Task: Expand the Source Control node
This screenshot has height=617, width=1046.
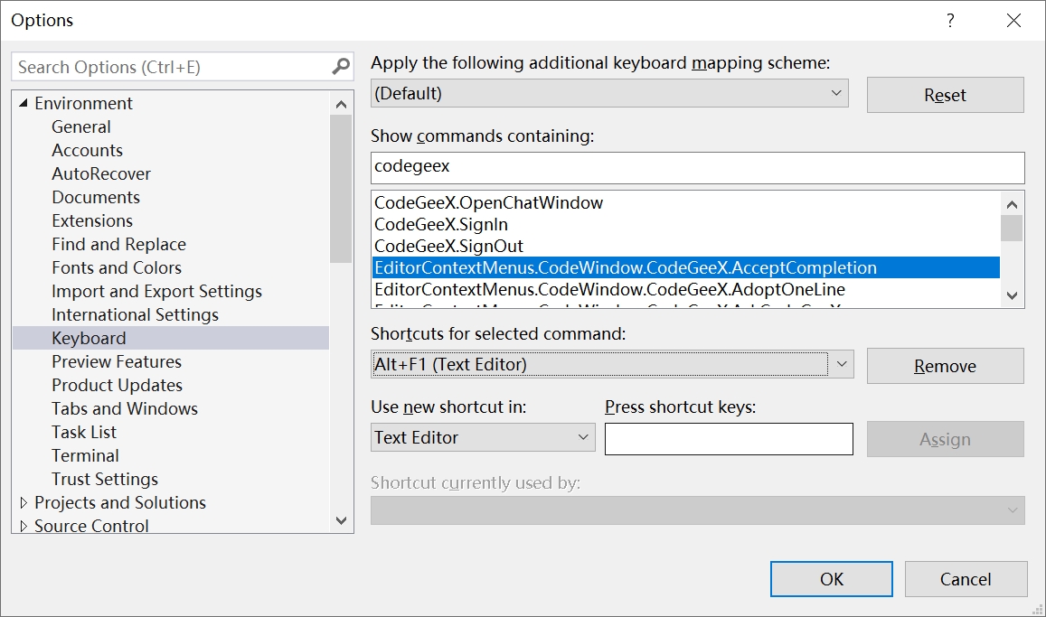Action: (x=24, y=526)
